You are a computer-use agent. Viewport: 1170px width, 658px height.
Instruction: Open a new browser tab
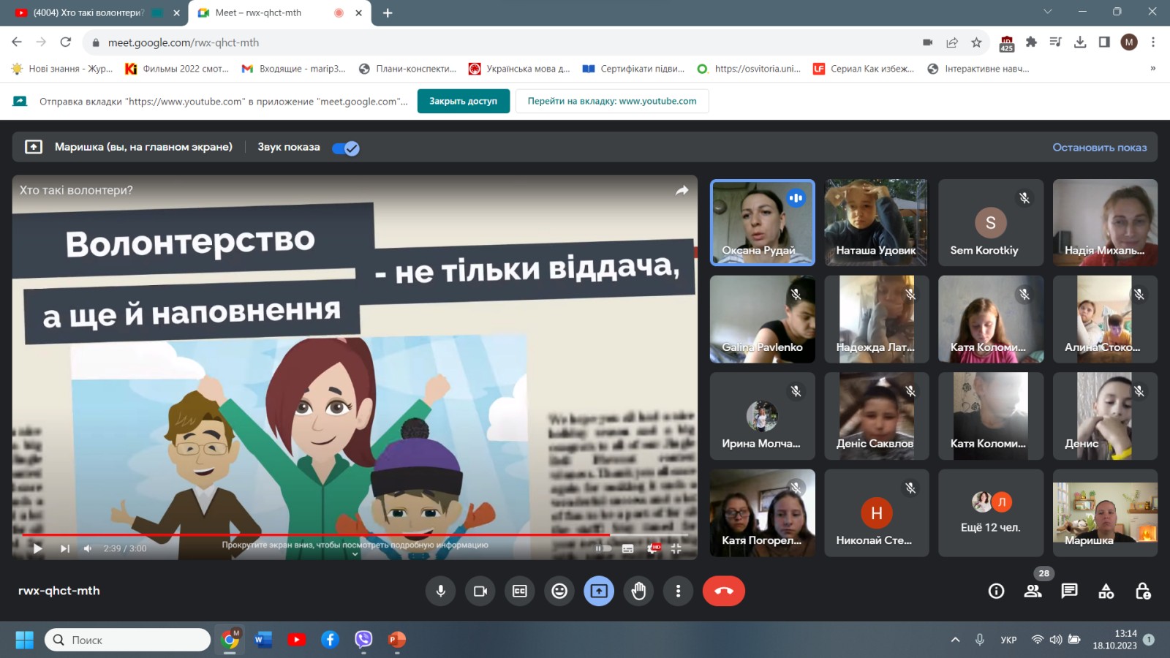[388, 12]
